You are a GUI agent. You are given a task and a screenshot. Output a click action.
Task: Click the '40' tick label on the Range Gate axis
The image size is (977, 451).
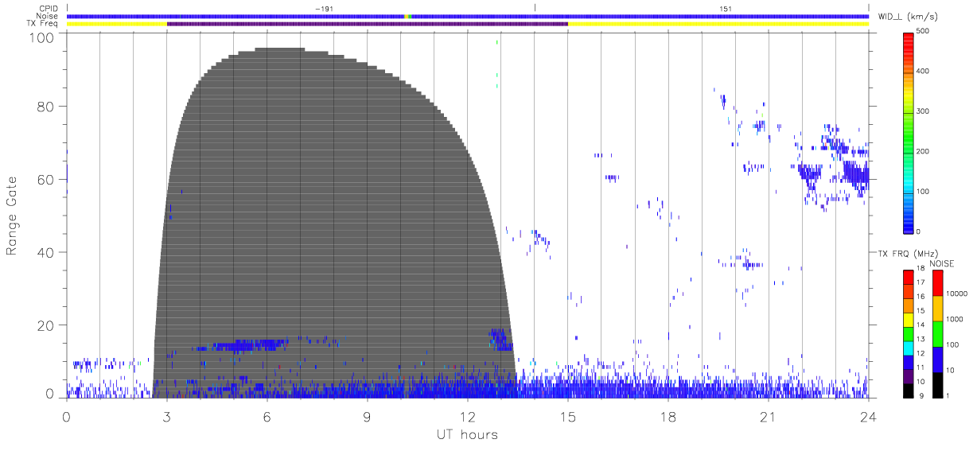click(45, 252)
